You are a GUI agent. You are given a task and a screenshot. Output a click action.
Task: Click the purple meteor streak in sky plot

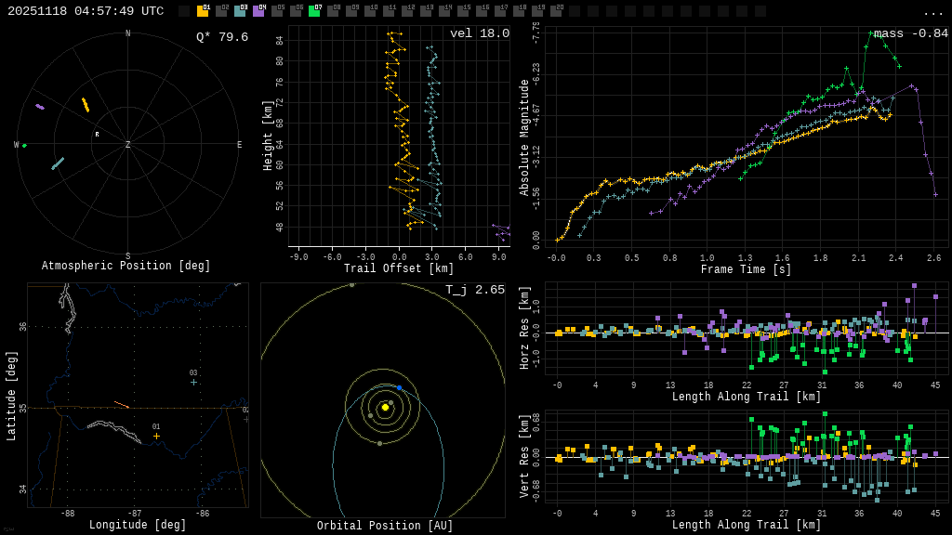(x=40, y=107)
